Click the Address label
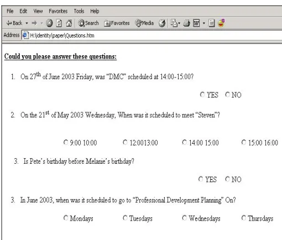 (x=12, y=35)
